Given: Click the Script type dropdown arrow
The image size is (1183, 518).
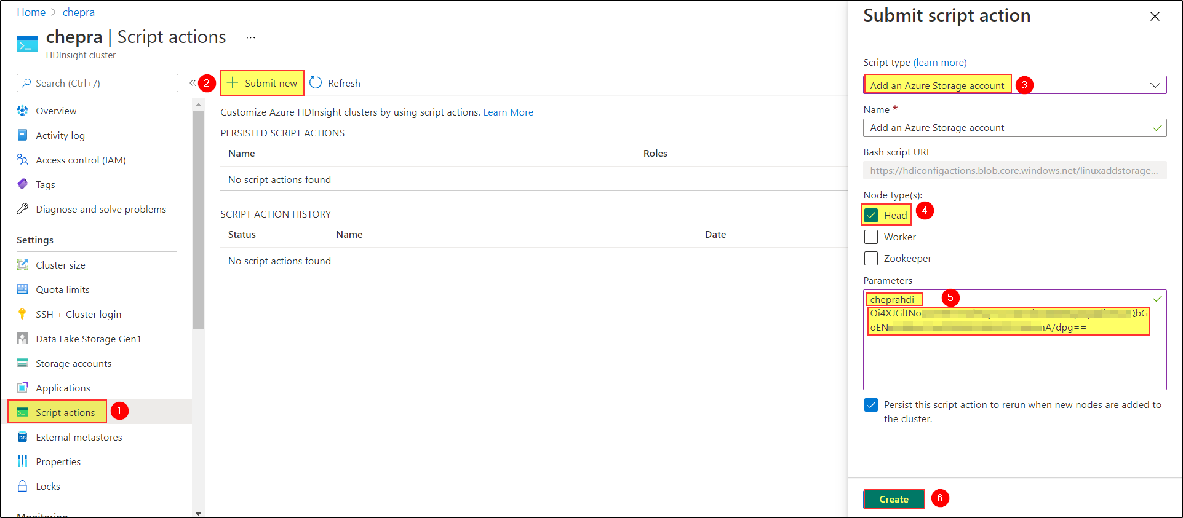Looking at the screenshot, I should click(1155, 85).
